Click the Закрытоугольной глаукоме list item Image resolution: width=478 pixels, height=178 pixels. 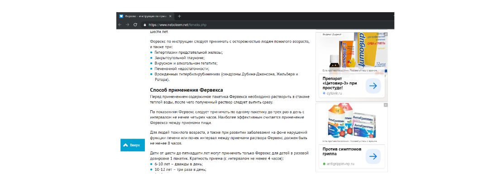coord(179,58)
